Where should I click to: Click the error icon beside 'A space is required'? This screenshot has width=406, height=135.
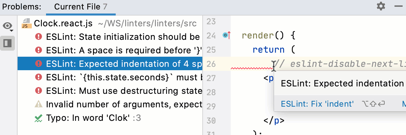[x=39, y=50]
